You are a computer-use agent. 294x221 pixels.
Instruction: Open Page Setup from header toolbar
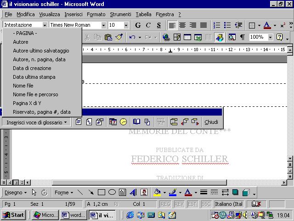pyautogui.click(x=136, y=122)
